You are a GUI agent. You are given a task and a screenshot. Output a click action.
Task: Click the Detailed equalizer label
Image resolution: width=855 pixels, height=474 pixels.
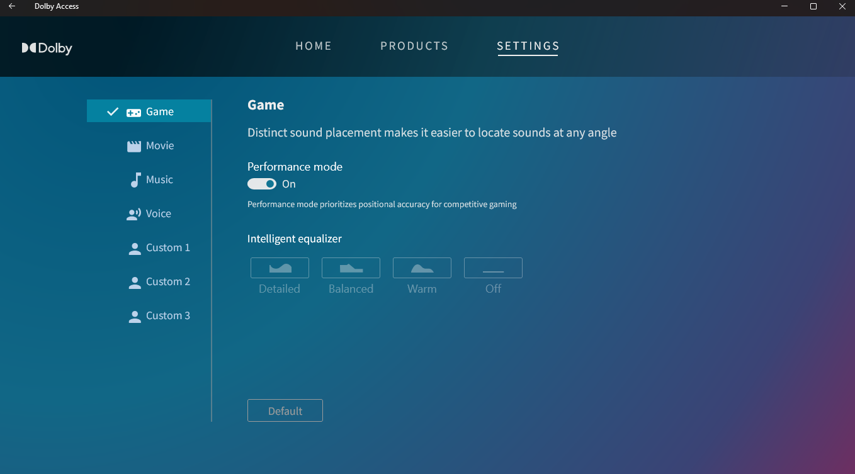pyautogui.click(x=280, y=289)
